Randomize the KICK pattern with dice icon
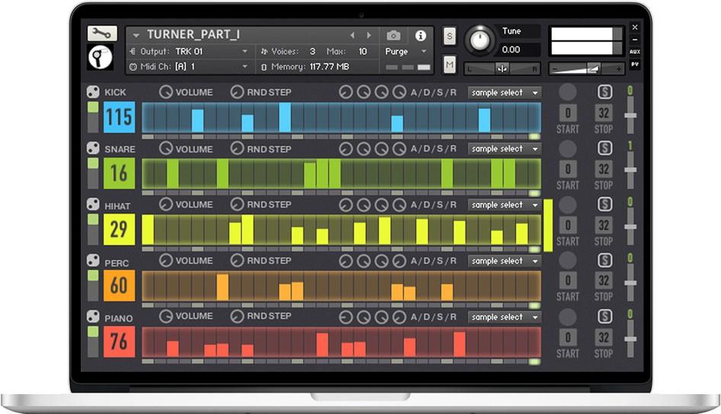Image resolution: width=721 pixels, height=414 pixels. click(x=93, y=92)
